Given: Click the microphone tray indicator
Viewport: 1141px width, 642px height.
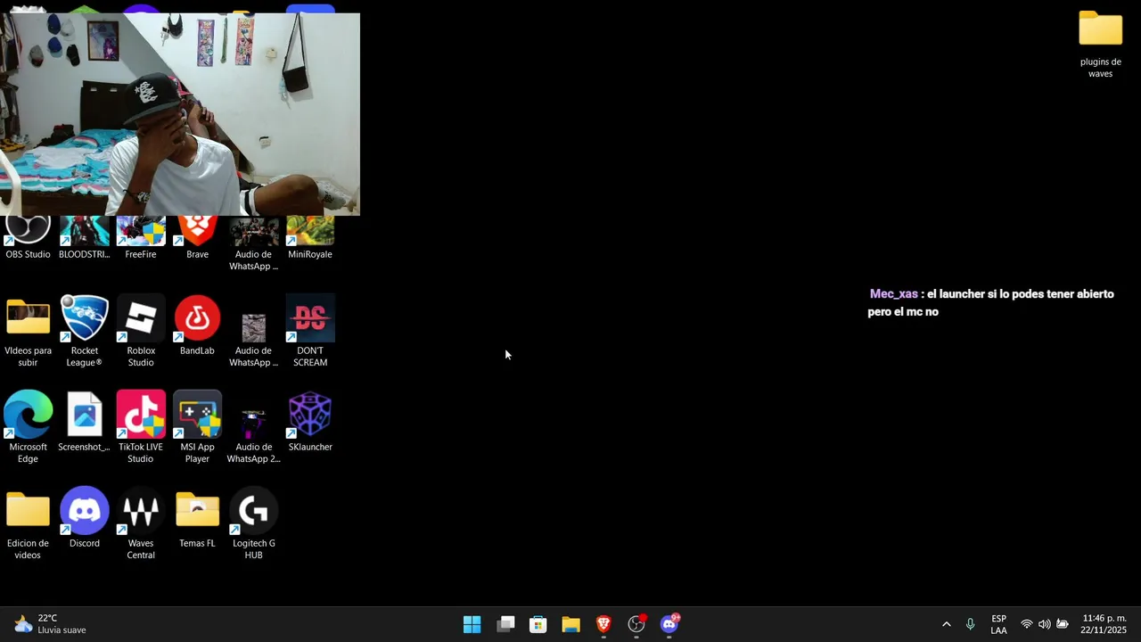Looking at the screenshot, I should 970,624.
